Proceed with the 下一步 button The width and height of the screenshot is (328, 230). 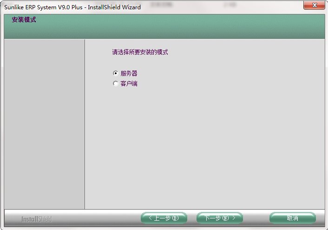pos(219,218)
